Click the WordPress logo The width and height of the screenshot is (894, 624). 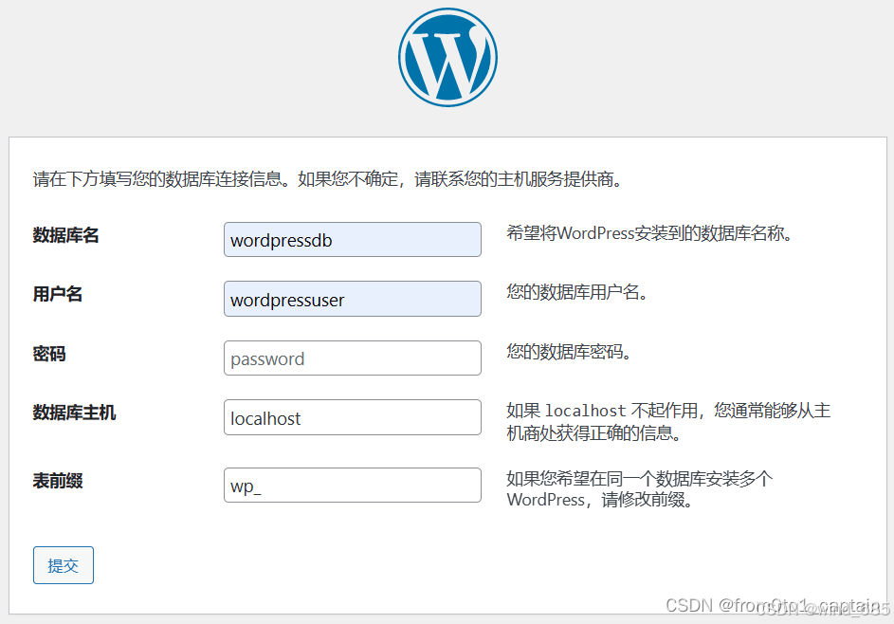pyautogui.click(x=447, y=57)
